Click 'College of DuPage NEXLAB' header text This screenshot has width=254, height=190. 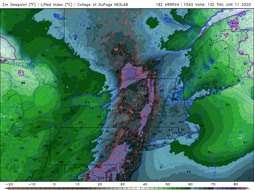click(x=103, y=4)
